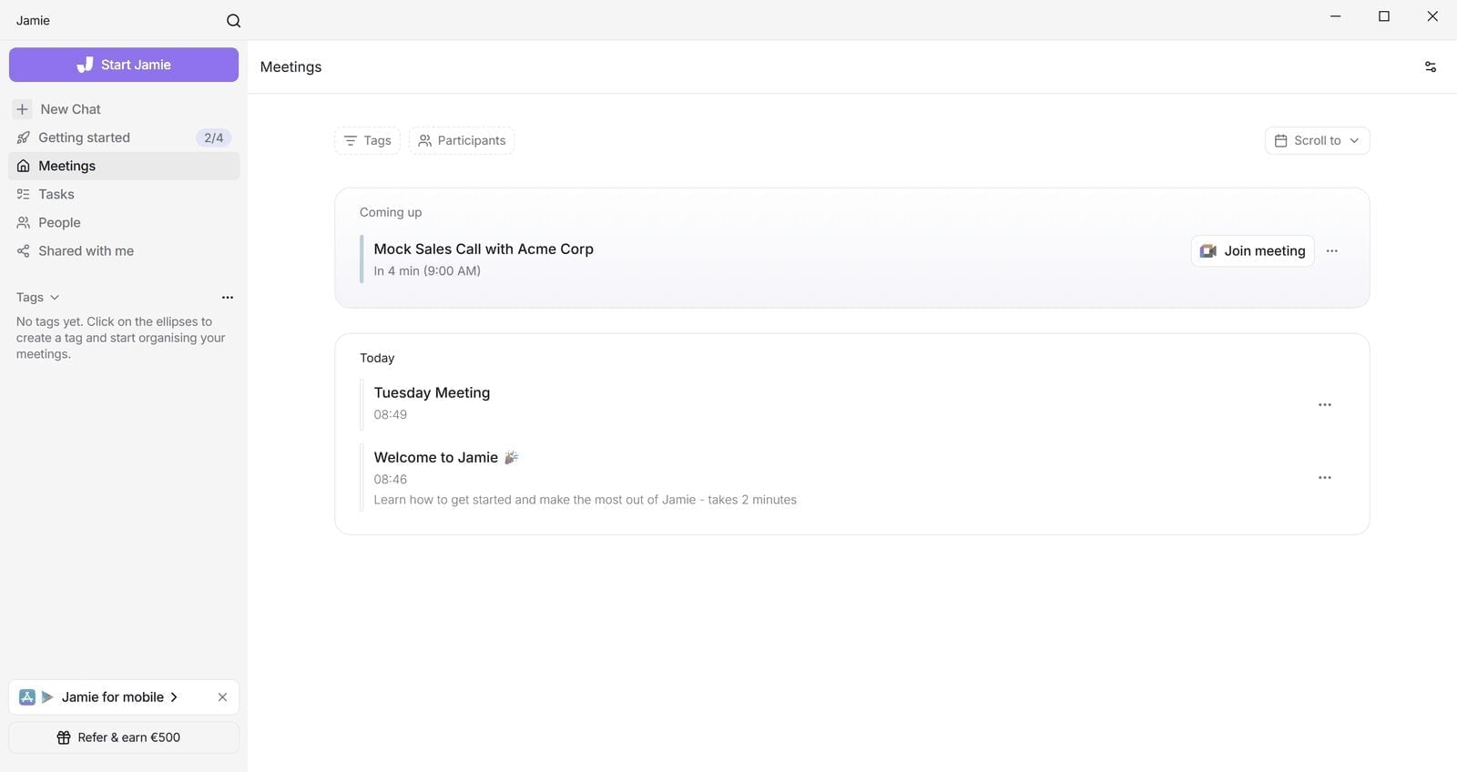Open Mock Sales Call with Acme Corp

(x=484, y=249)
